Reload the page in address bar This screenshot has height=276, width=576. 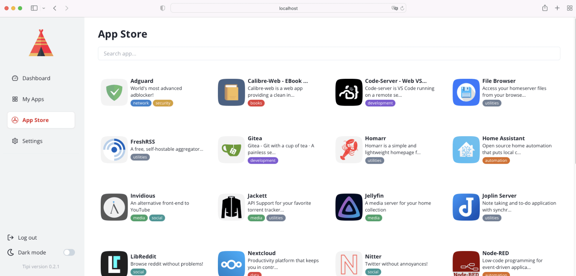click(x=402, y=8)
